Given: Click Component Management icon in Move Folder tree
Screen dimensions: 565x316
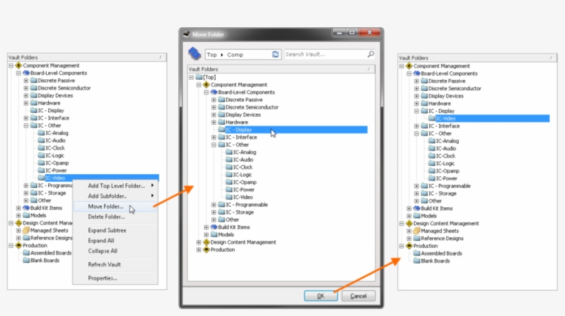Looking at the screenshot, I should click(x=207, y=85).
